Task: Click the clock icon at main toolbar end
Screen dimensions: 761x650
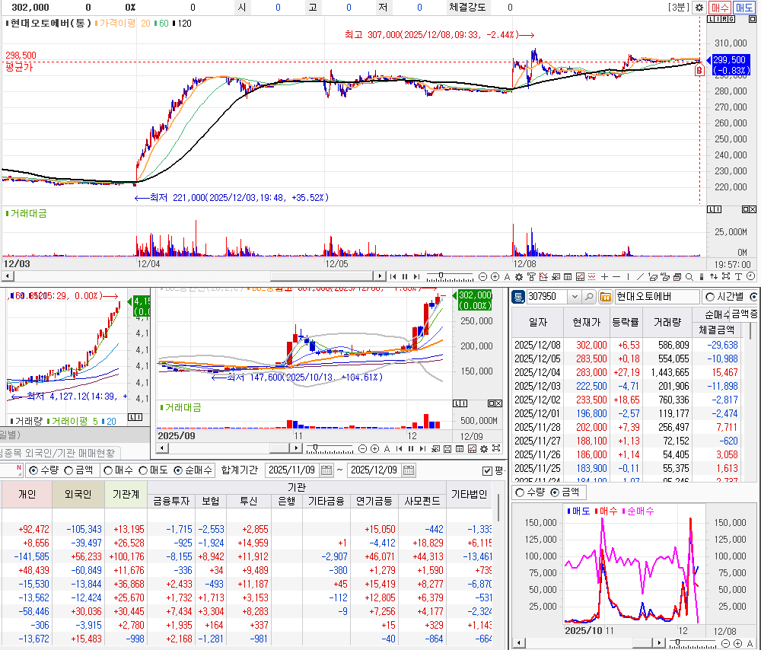Action: pyautogui.click(x=751, y=277)
